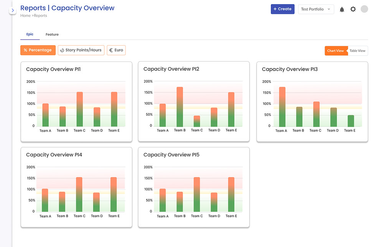Open the notifications bell icon
The height and width of the screenshot is (247, 376).
tap(342, 9)
